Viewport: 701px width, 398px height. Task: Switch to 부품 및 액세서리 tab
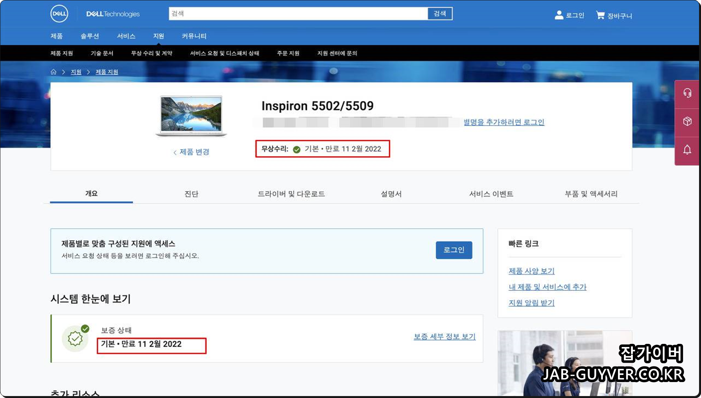point(591,194)
